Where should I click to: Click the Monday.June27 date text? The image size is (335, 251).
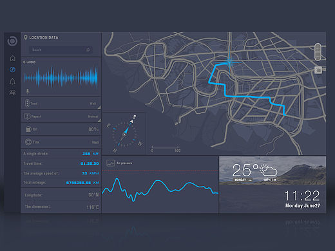[x=303, y=205]
